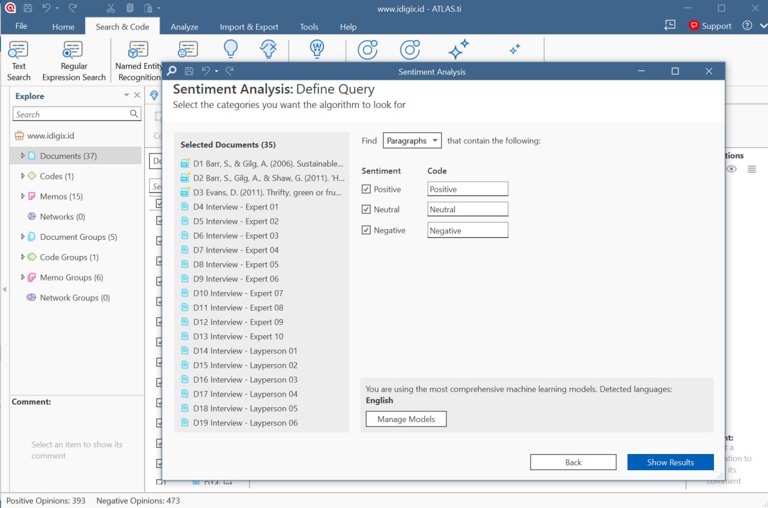
Task: Click the Show Results button
Action: click(x=670, y=462)
